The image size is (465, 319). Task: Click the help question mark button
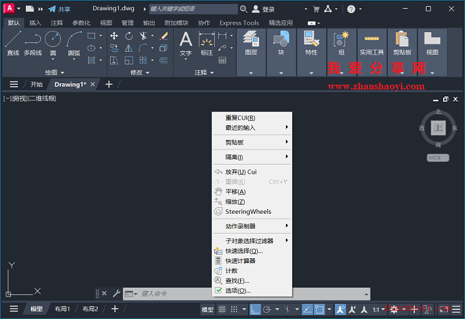coord(351,9)
